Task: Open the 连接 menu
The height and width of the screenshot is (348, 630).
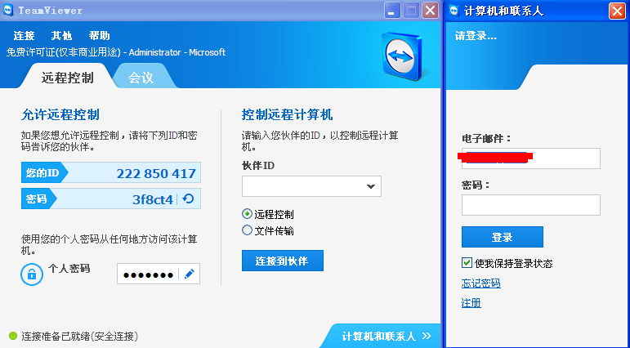Action: tap(25, 35)
